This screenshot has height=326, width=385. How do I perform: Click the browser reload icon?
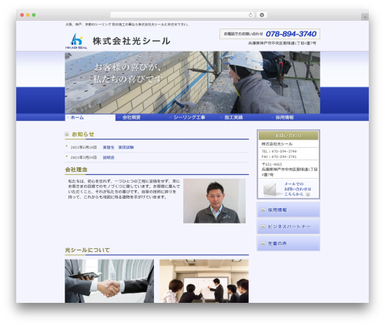point(250,15)
